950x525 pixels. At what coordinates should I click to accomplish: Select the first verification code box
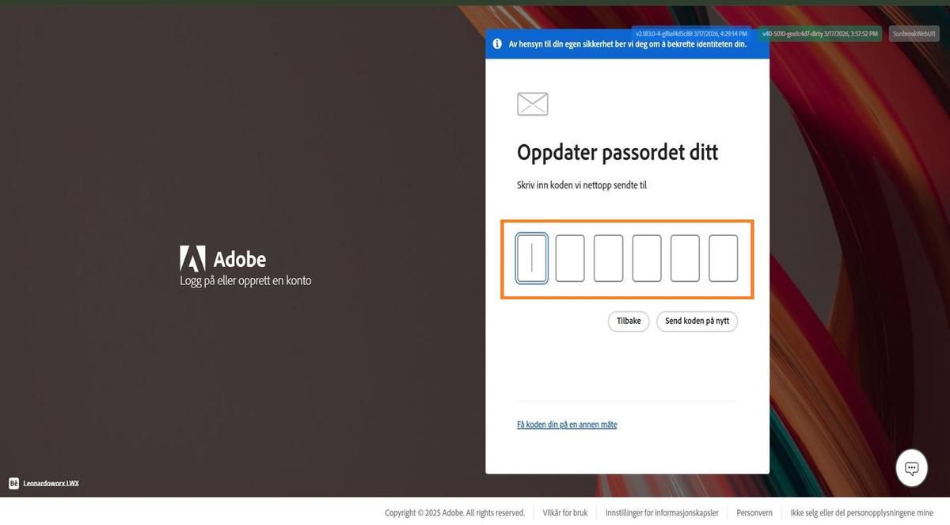531,257
